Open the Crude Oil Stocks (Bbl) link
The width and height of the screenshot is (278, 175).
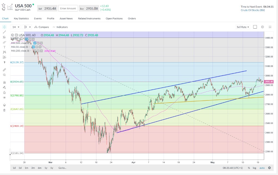(x=252, y=10)
